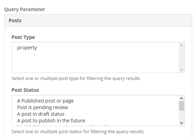The height and width of the screenshot is (138, 196).
Task: Click the down arrow of Post Type scrollbar
Action: [181, 70]
